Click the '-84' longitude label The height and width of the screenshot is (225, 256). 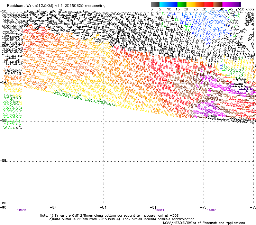tap(103, 207)
